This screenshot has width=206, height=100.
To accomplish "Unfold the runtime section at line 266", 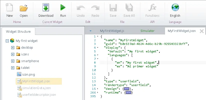I will (97, 93).
